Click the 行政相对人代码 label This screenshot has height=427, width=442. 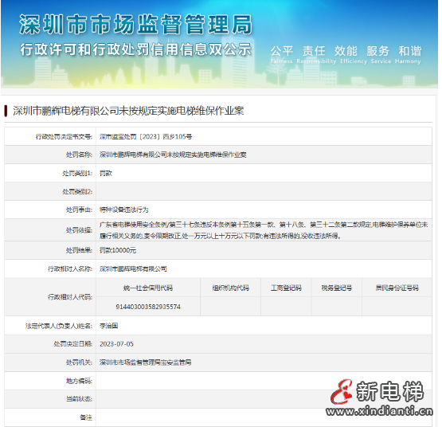click(70, 297)
